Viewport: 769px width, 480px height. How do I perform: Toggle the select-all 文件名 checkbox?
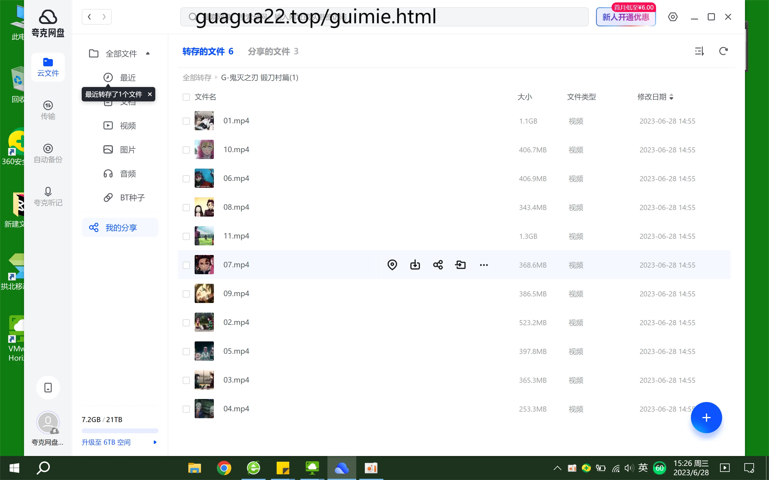(x=186, y=97)
